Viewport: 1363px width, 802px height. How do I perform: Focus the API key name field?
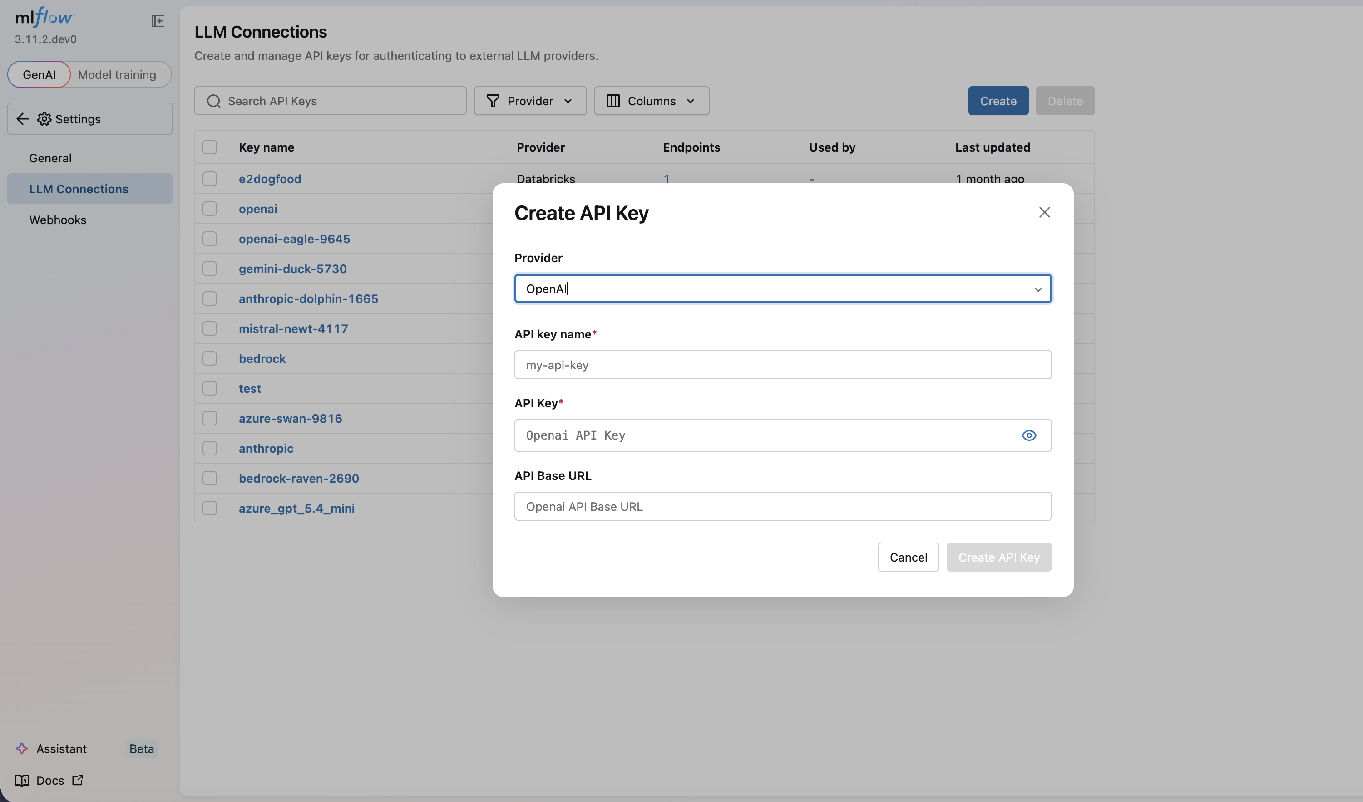783,365
